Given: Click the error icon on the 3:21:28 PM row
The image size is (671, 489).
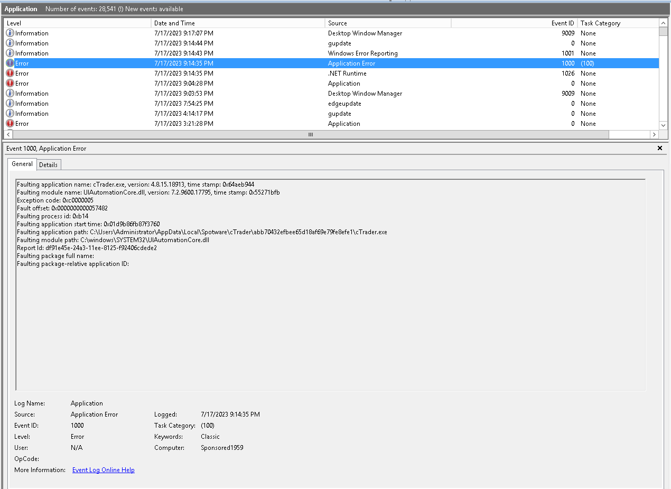Looking at the screenshot, I should click(10, 124).
